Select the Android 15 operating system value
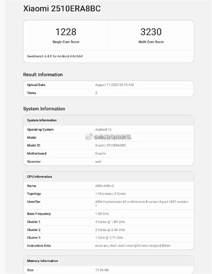Image resolution: width=212 pixels, height=274 pixels. click(103, 129)
